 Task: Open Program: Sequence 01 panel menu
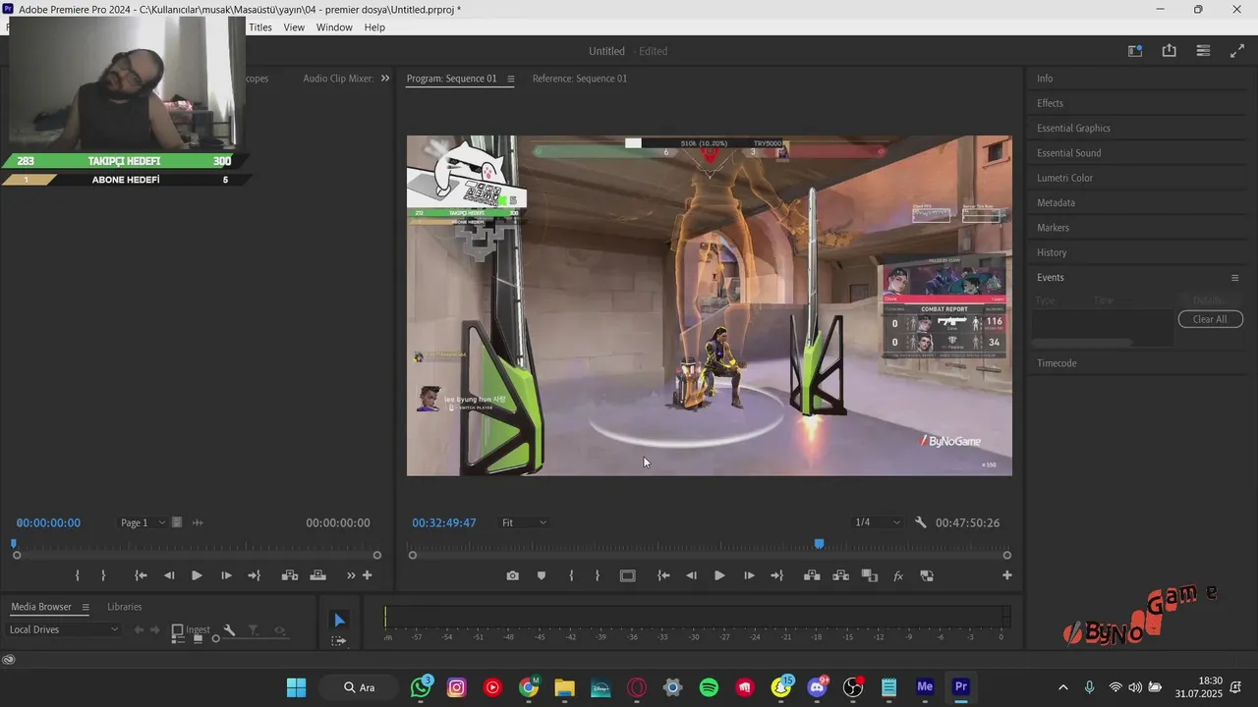pyautogui.click(x=511, y=79)
